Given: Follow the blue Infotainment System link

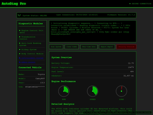Looking at the screenshot, I should pos(31,58).
